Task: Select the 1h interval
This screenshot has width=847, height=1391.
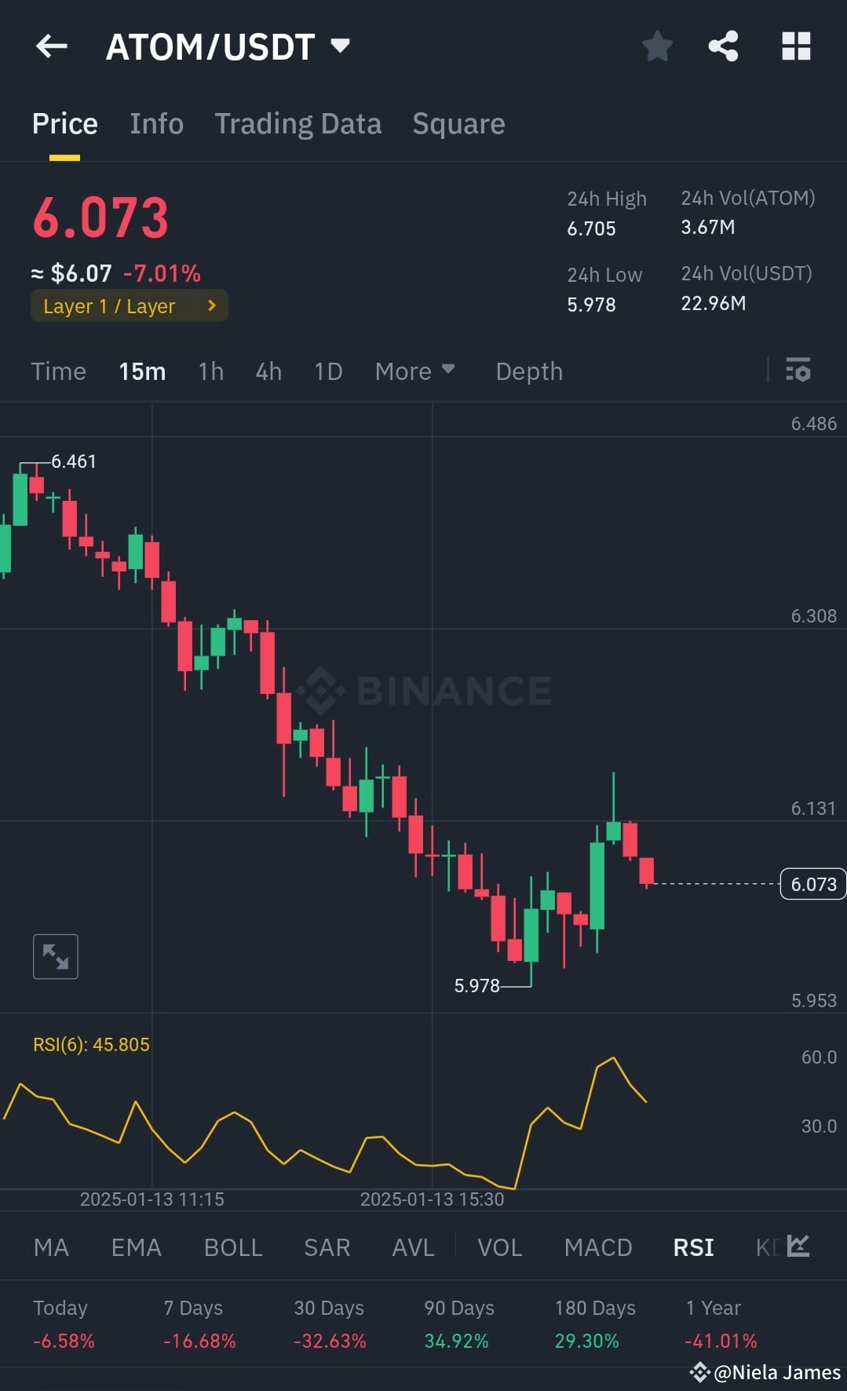Action: coord(211,371)
